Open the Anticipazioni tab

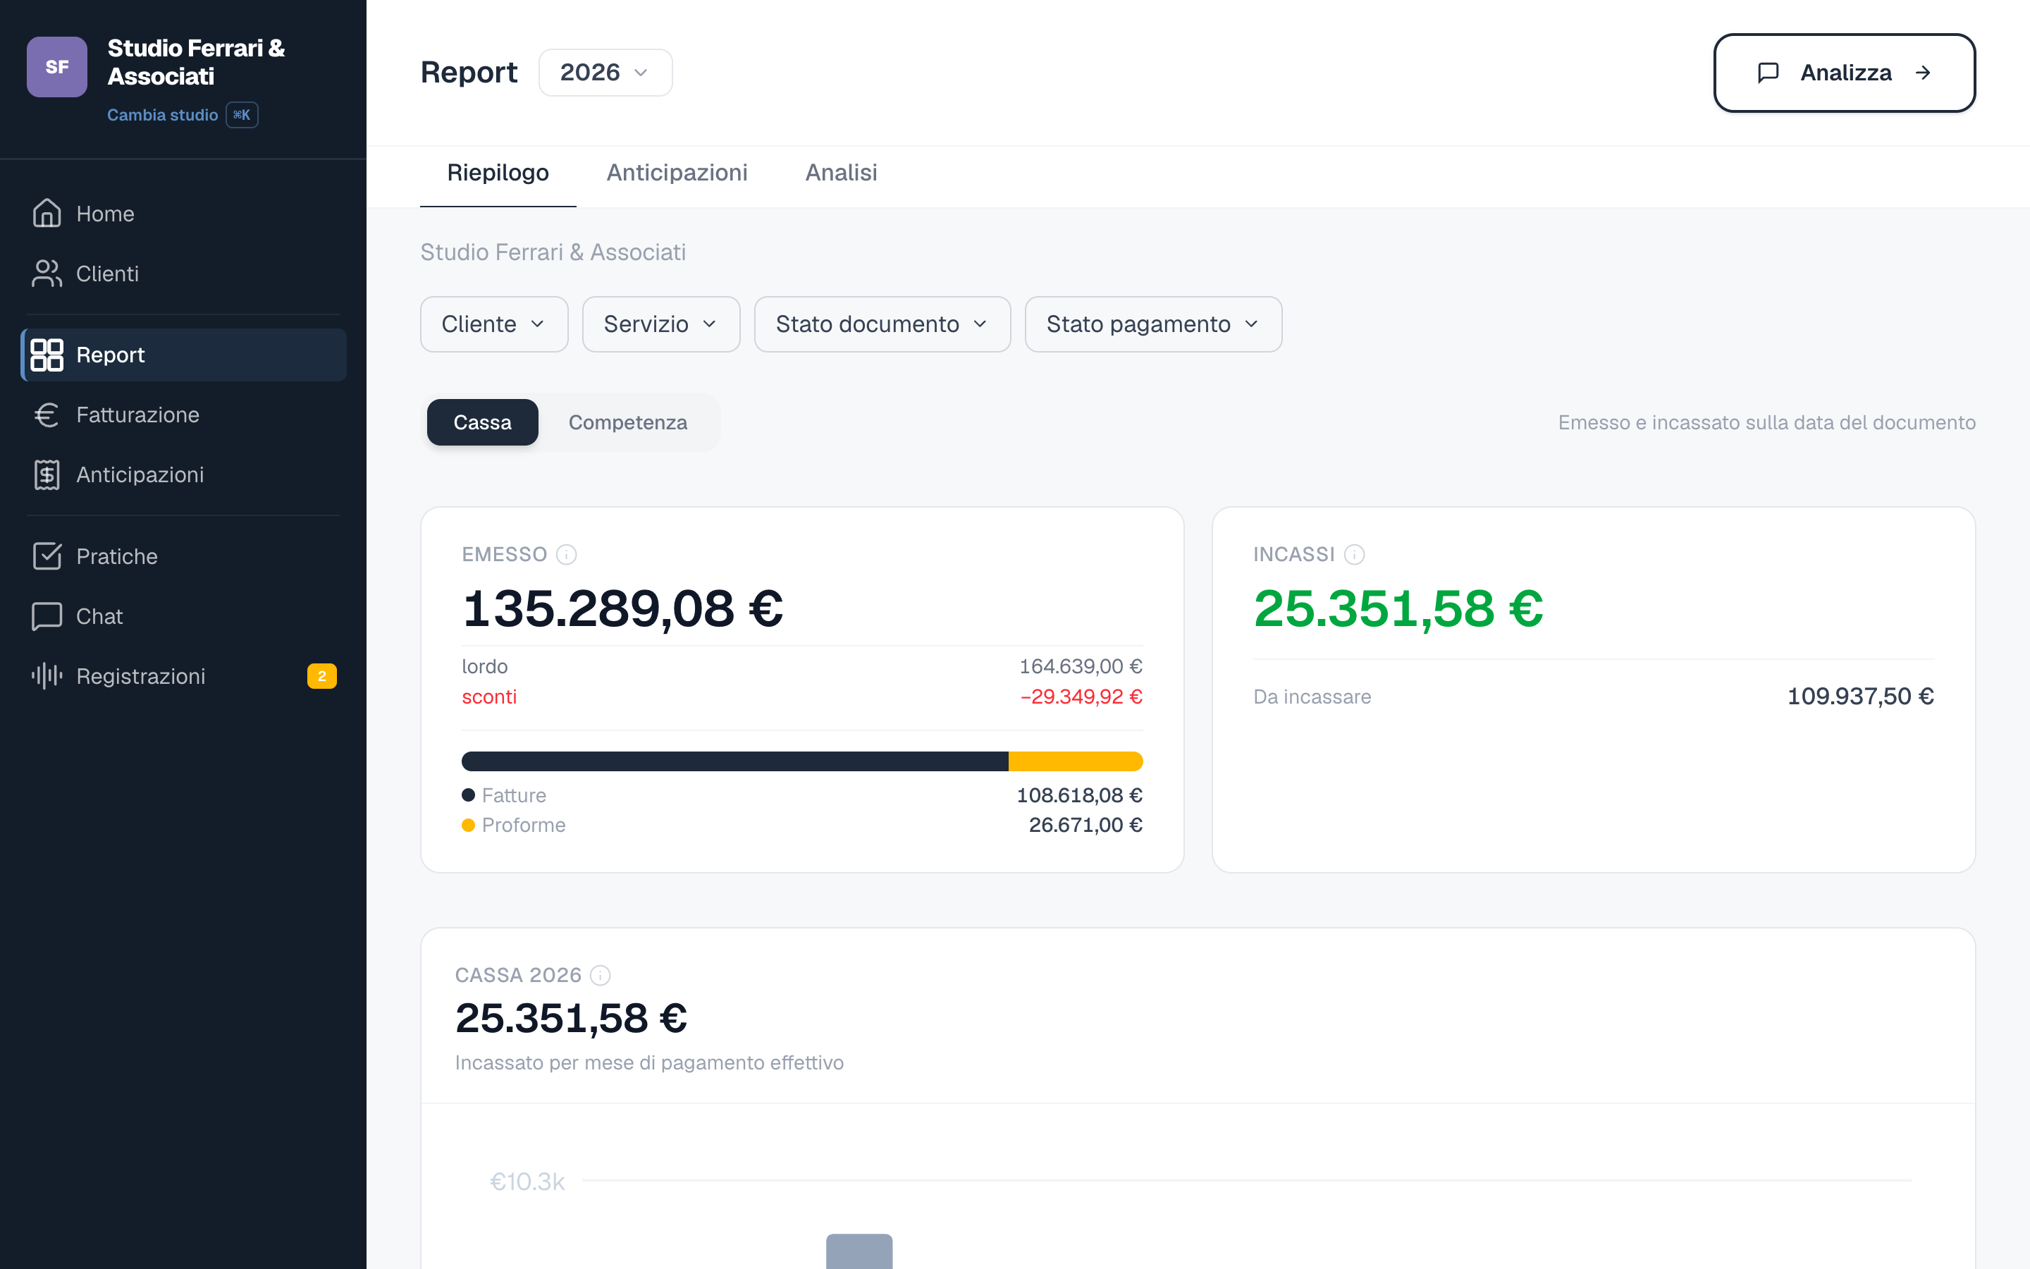coord(677,173)
